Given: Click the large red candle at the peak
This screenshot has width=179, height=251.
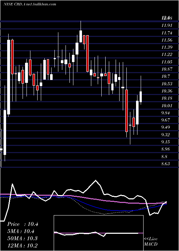Looking at the screenshot, I should pyautogui.click(x=87, y=53).
